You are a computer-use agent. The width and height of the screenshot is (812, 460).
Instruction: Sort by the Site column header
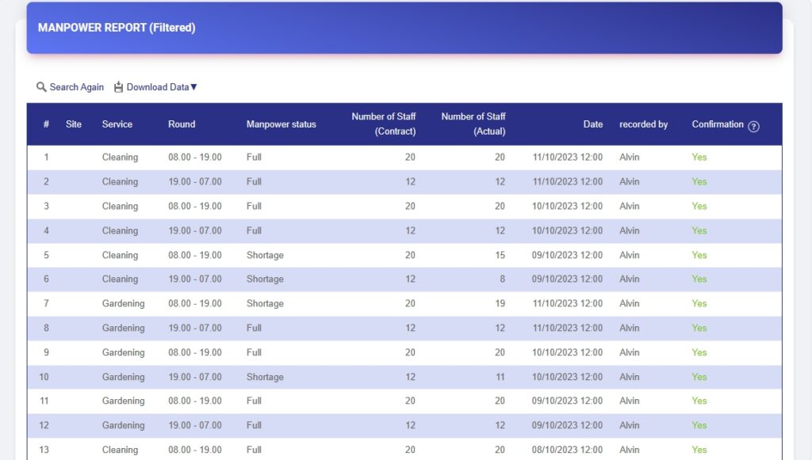(74, 124)
